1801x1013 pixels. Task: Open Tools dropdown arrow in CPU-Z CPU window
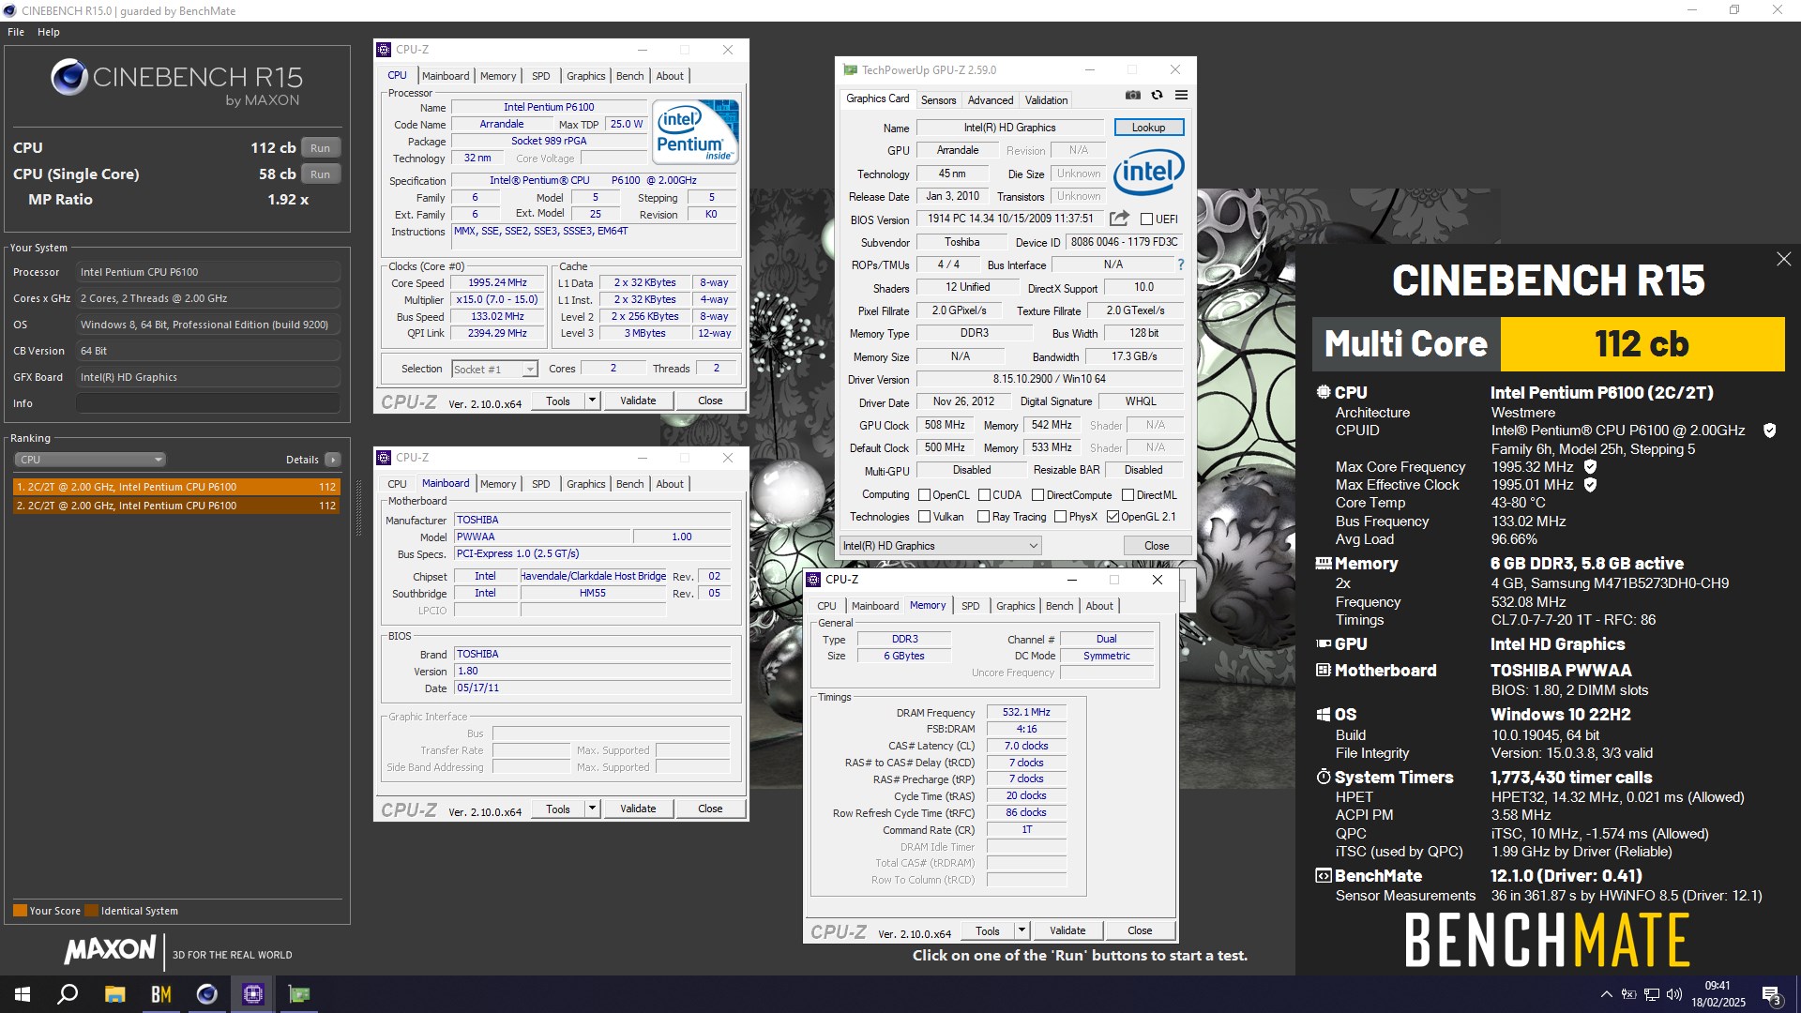pos(592,401)
